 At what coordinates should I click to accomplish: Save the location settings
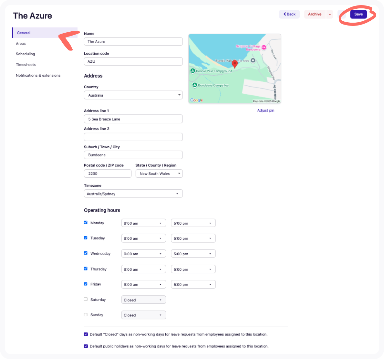pos(358,14)
